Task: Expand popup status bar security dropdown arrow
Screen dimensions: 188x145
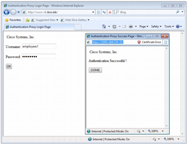Action: pyautogui.click(x=143, y=131)
